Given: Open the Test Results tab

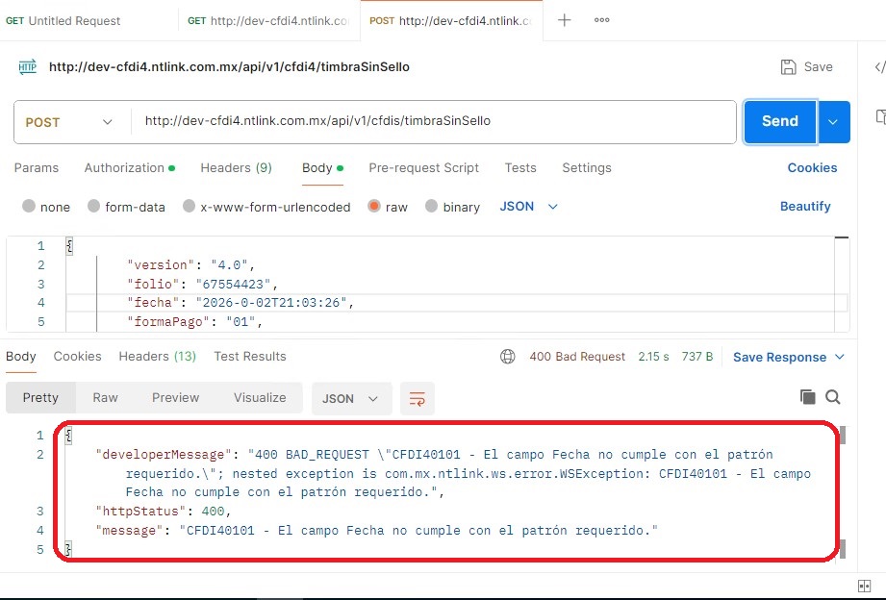Looking at the screenshot, I should point(250,357).
